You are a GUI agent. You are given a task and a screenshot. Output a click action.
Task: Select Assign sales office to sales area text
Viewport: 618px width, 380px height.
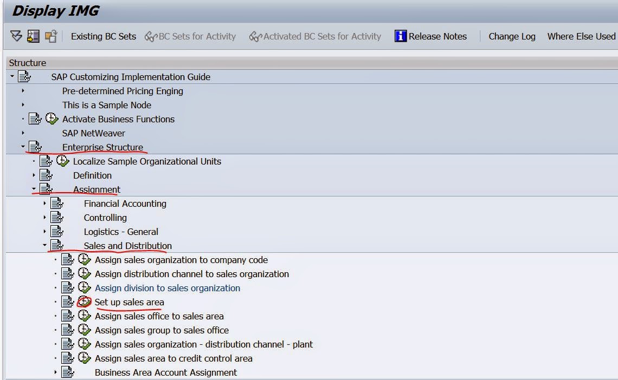(159, 316)
